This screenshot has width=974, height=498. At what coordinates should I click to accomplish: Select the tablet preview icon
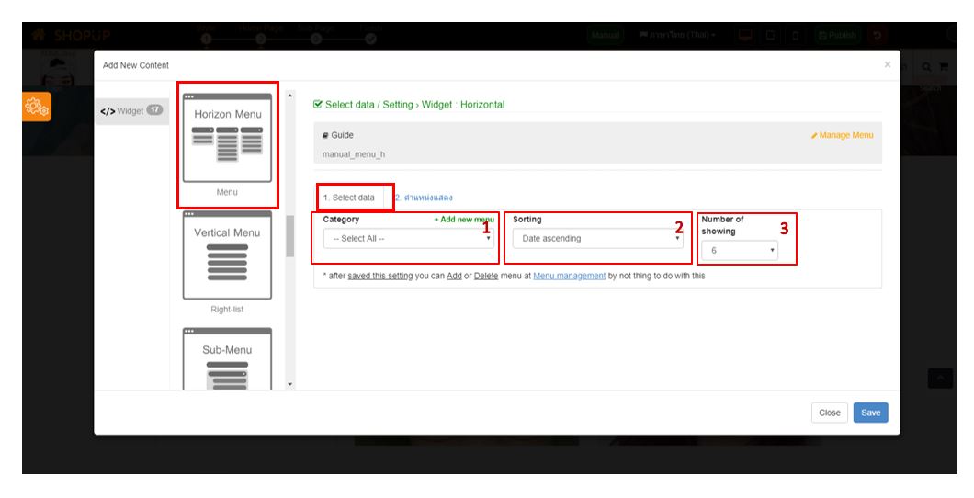point(770,35)
